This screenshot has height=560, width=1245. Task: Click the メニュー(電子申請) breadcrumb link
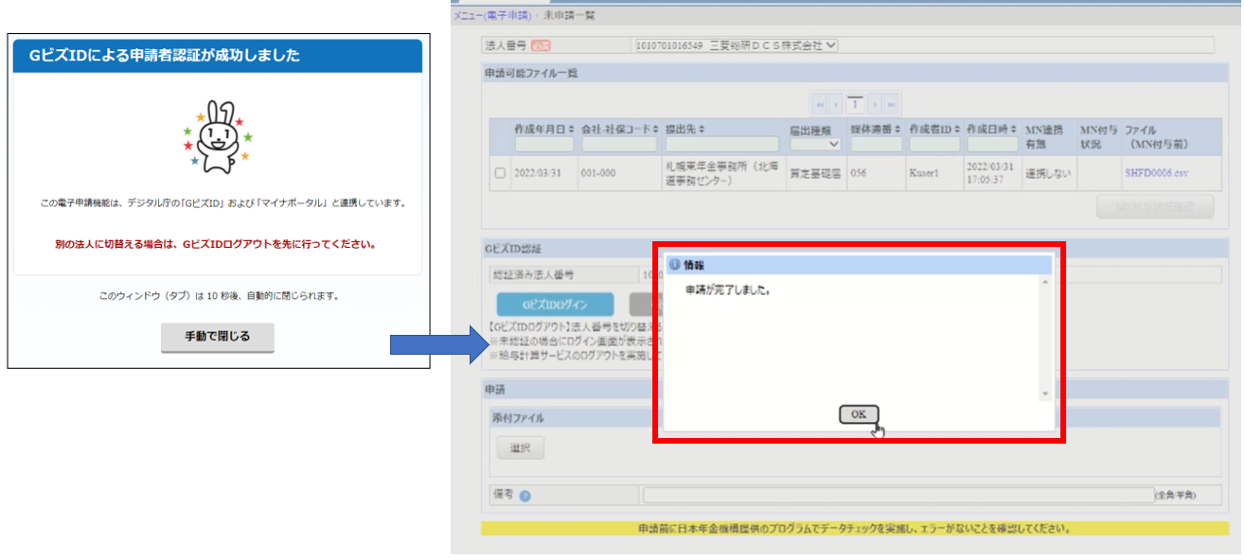(x=493, y=16)
